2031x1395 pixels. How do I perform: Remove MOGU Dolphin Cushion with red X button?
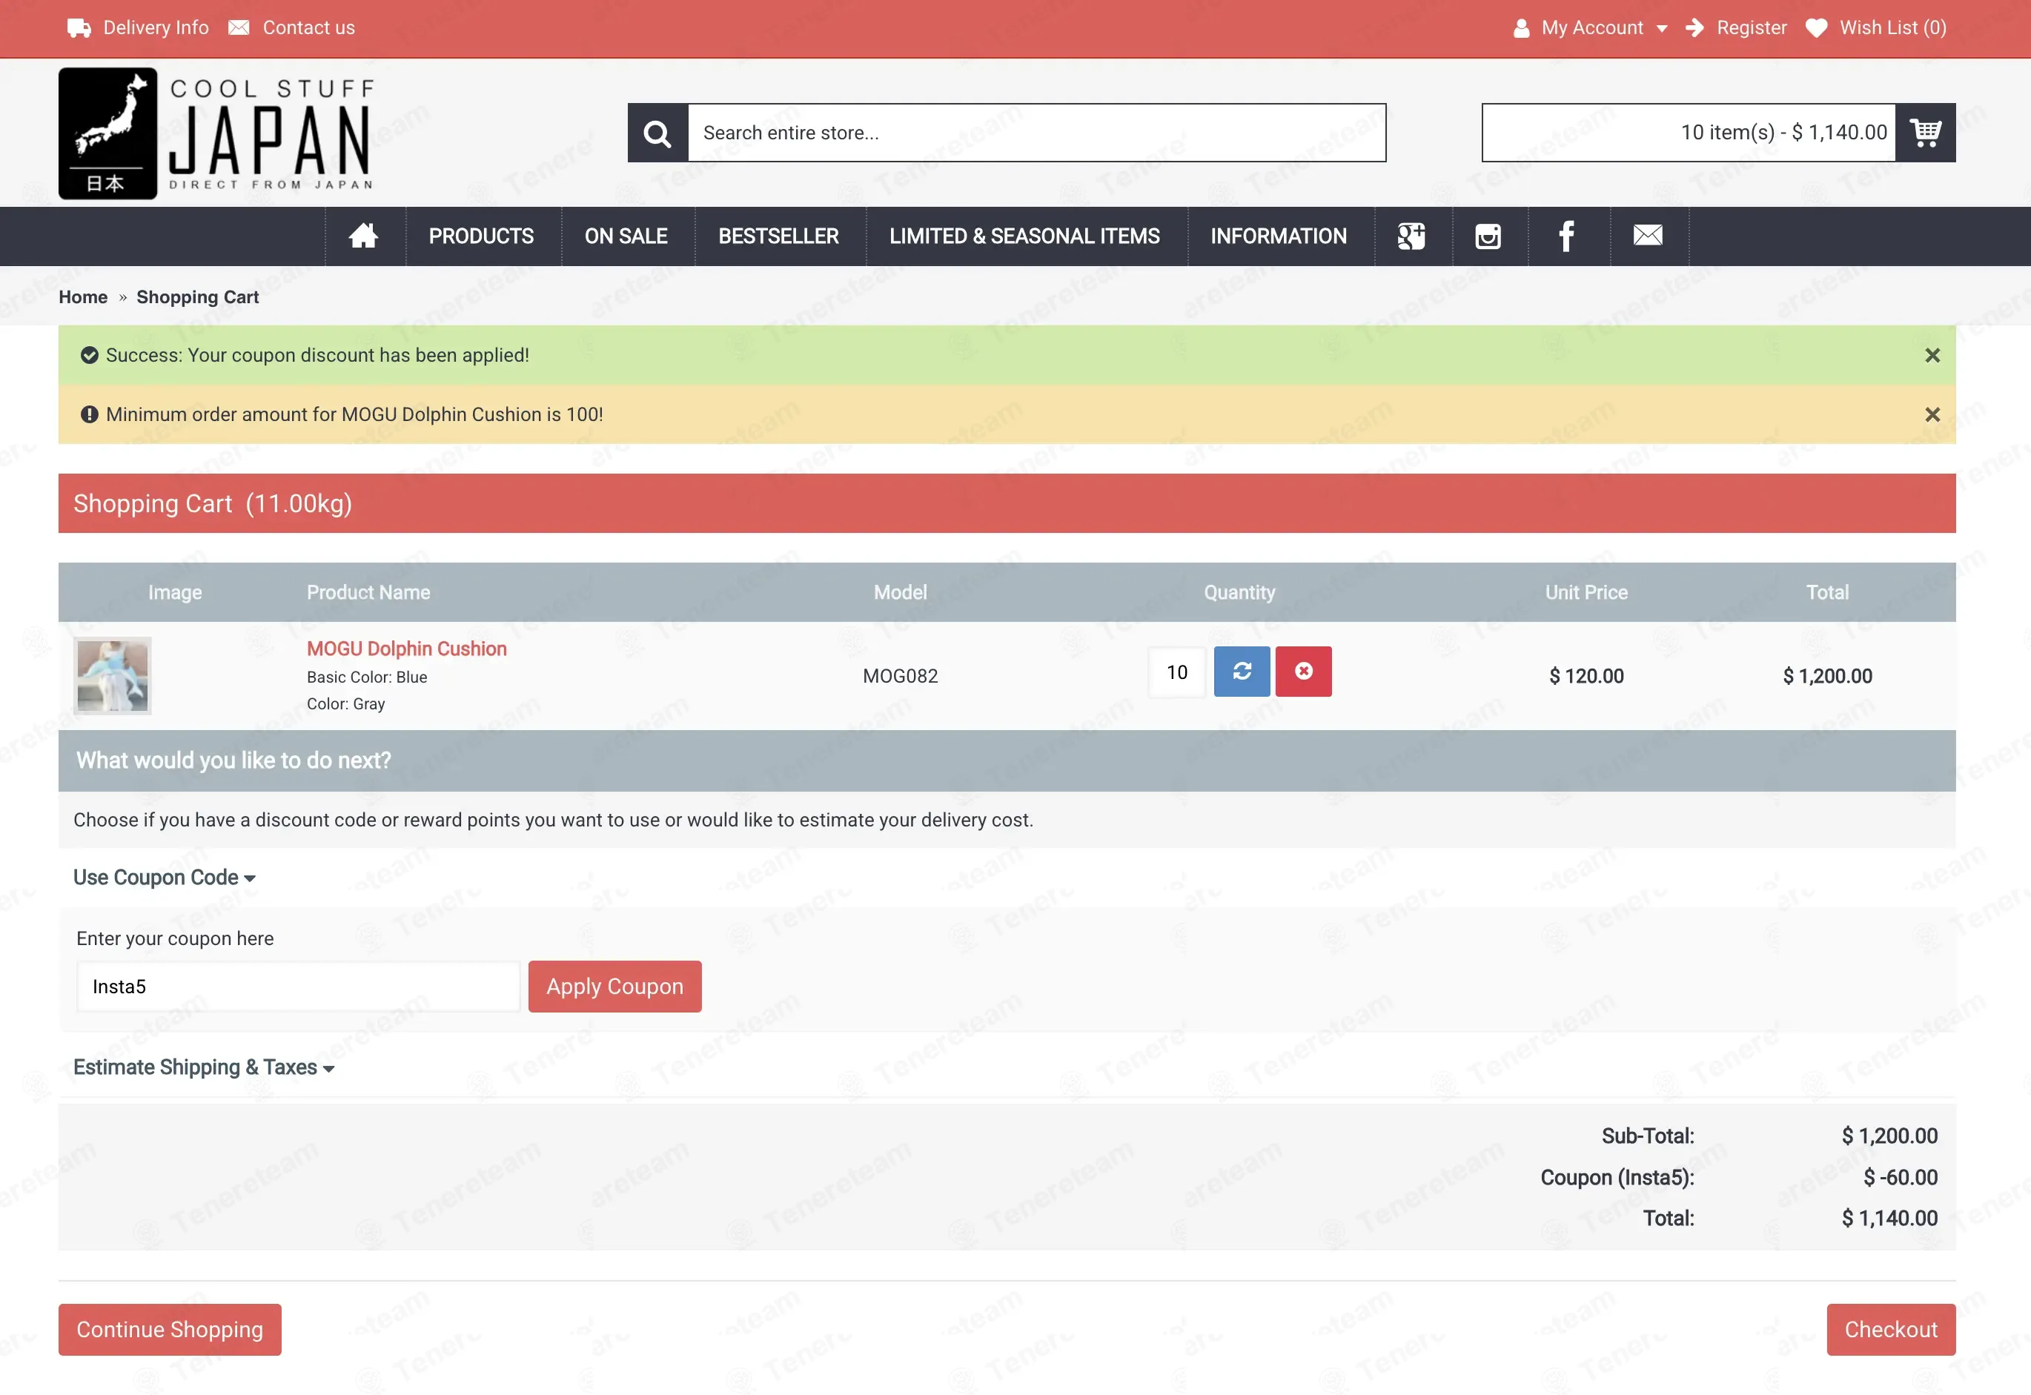1303,672
